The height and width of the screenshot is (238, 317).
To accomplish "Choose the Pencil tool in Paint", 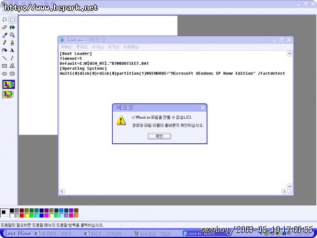I will click(4, 43).
